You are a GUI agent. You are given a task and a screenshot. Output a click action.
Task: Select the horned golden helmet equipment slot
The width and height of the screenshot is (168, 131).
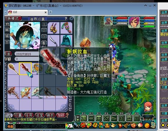tap(53, 28)
